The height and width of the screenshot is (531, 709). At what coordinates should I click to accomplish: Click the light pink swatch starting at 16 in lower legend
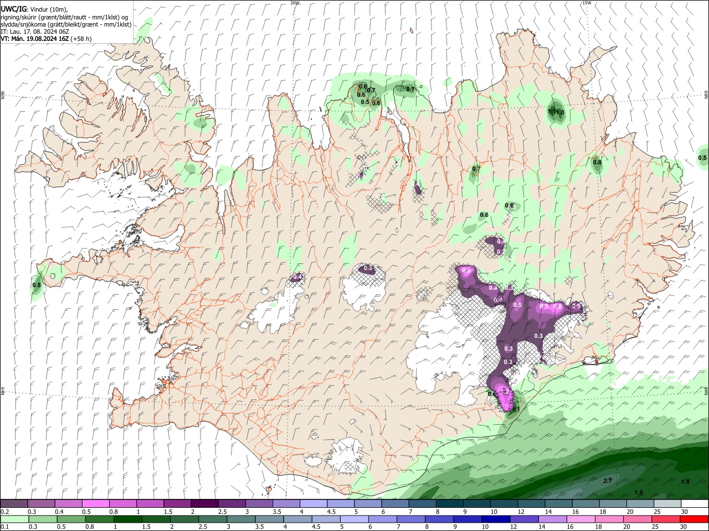(x=580, y=519)
